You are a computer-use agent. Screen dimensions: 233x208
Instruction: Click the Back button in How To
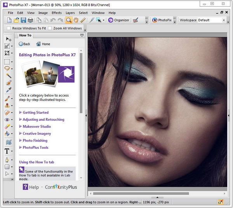[x=24, y=44]
